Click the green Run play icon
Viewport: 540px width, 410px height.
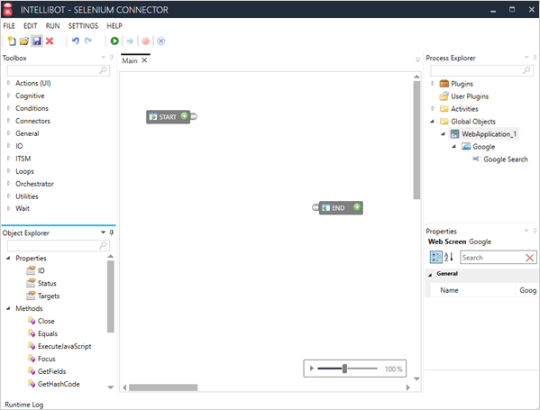[114, 41]
